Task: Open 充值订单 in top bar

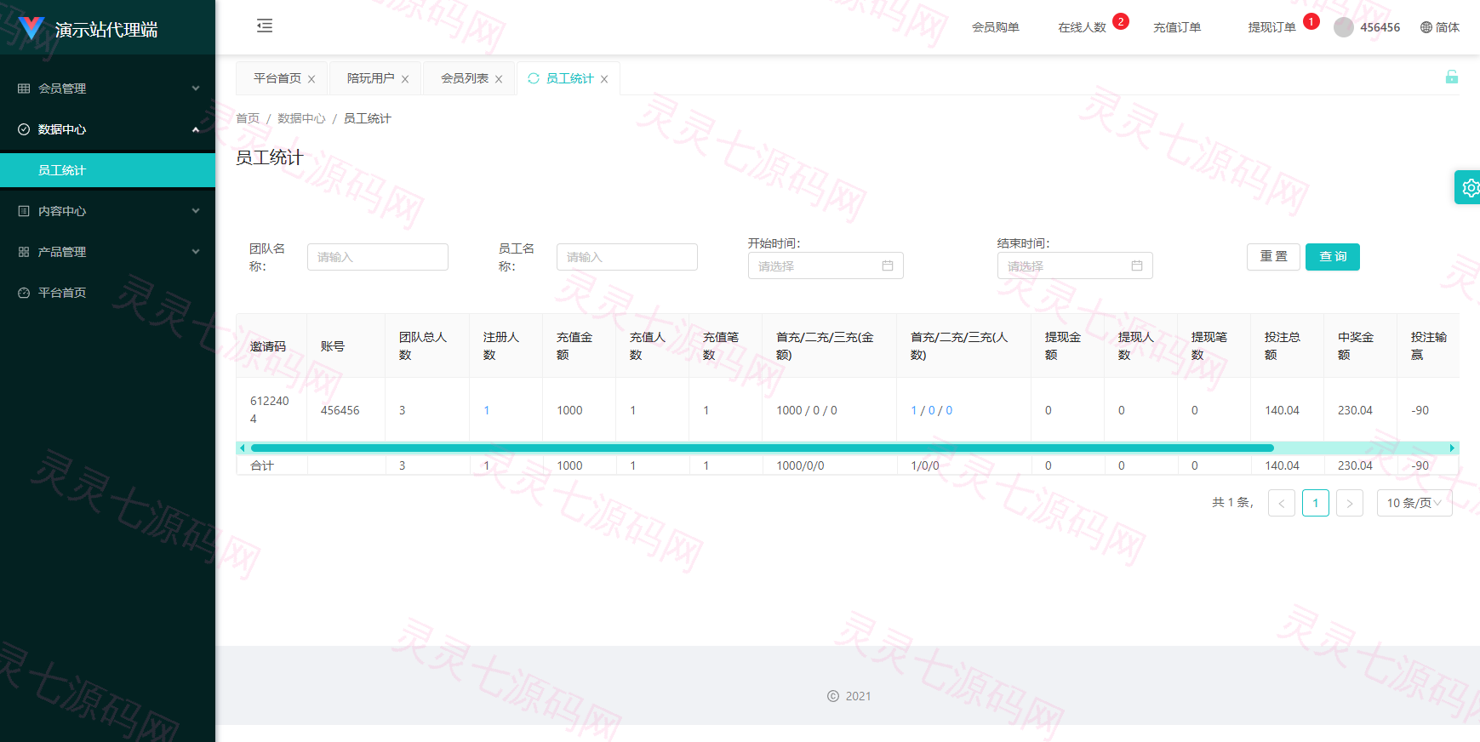Action: click(x=1177, y=27)
